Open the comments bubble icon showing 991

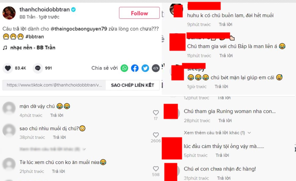38,68
